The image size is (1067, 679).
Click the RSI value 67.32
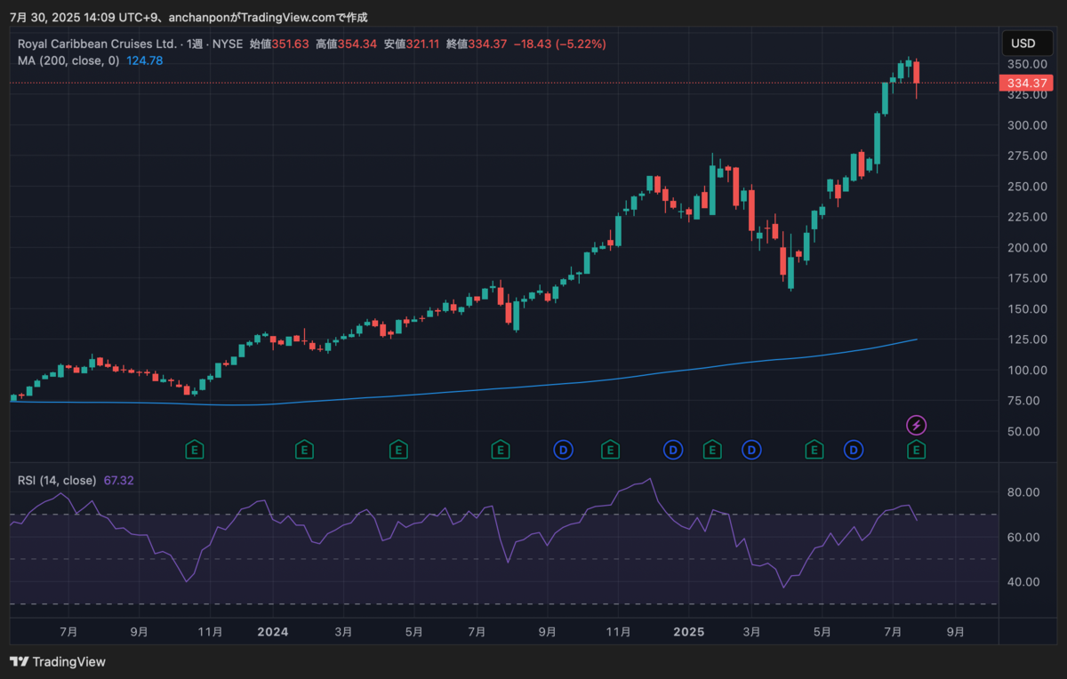point(118,480)
